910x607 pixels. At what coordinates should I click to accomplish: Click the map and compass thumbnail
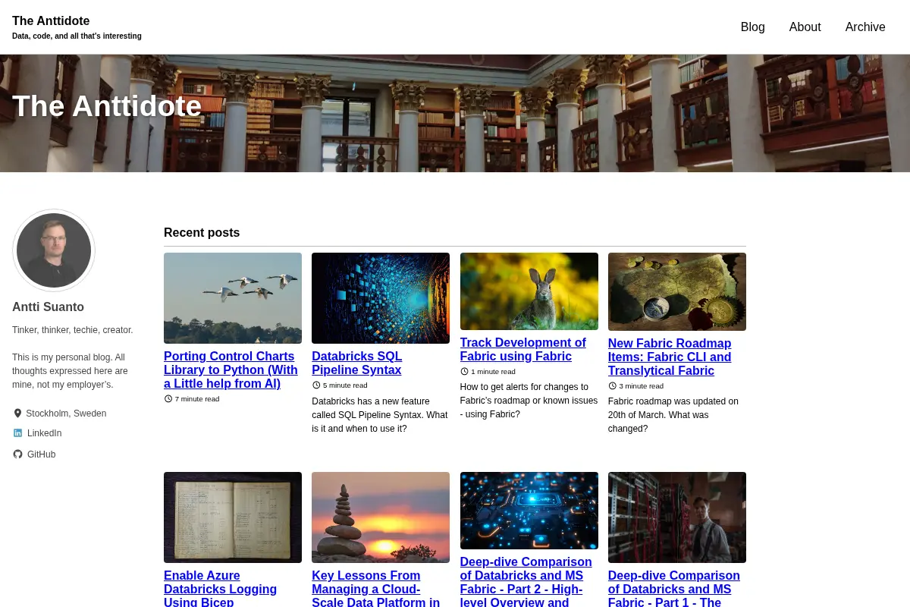coord(677,291)
